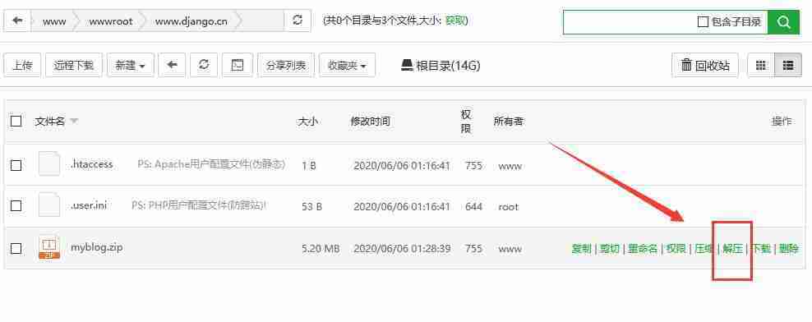Click 删除 for myblog.zip
The width and height of the screenshot is (812, 322).
tap(789, 249)
